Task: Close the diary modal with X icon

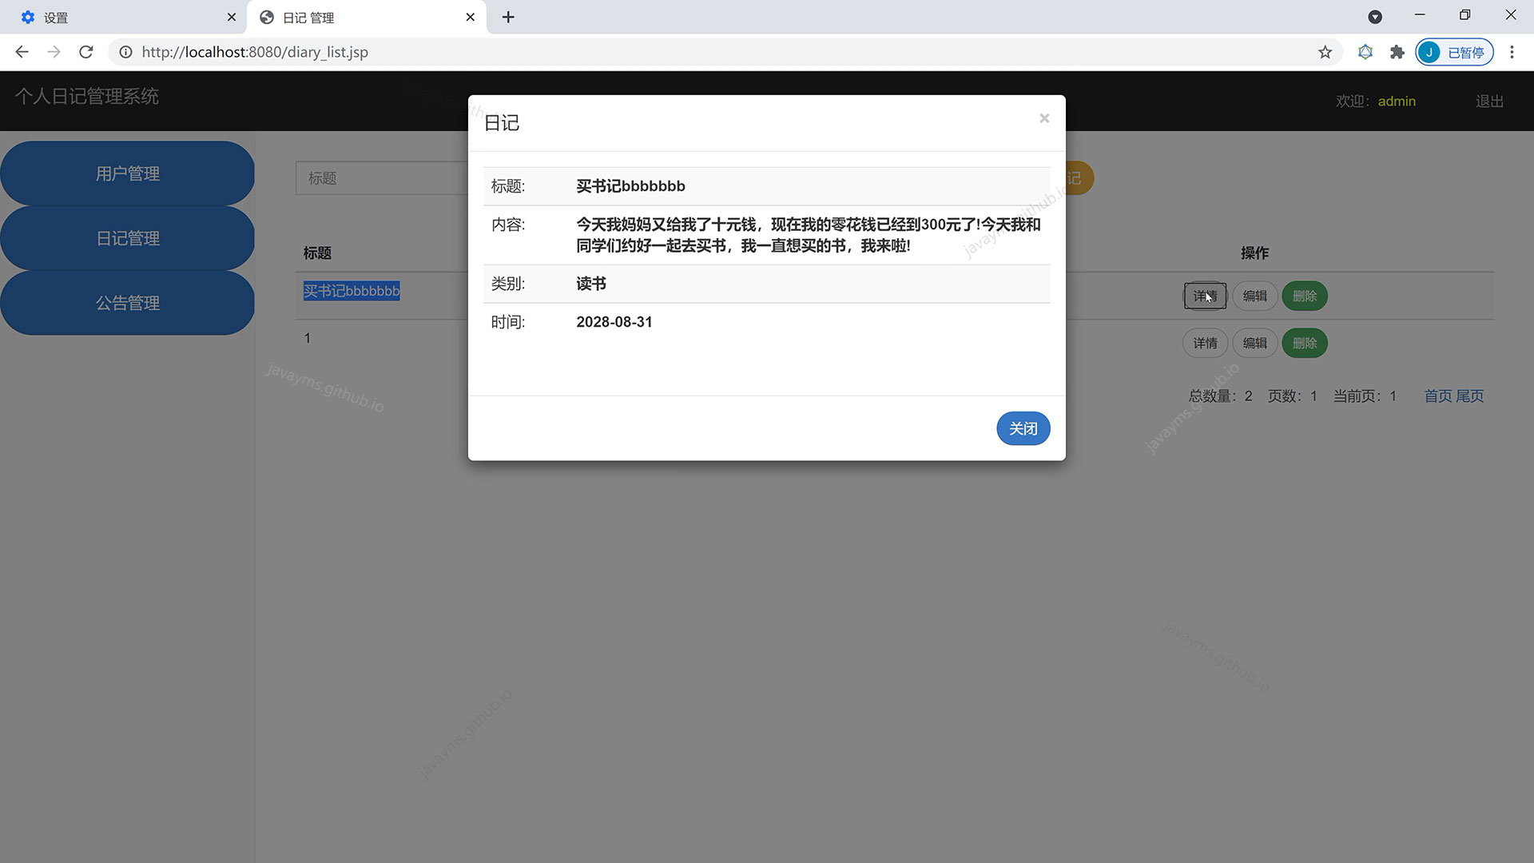Action: (1043, 118)
